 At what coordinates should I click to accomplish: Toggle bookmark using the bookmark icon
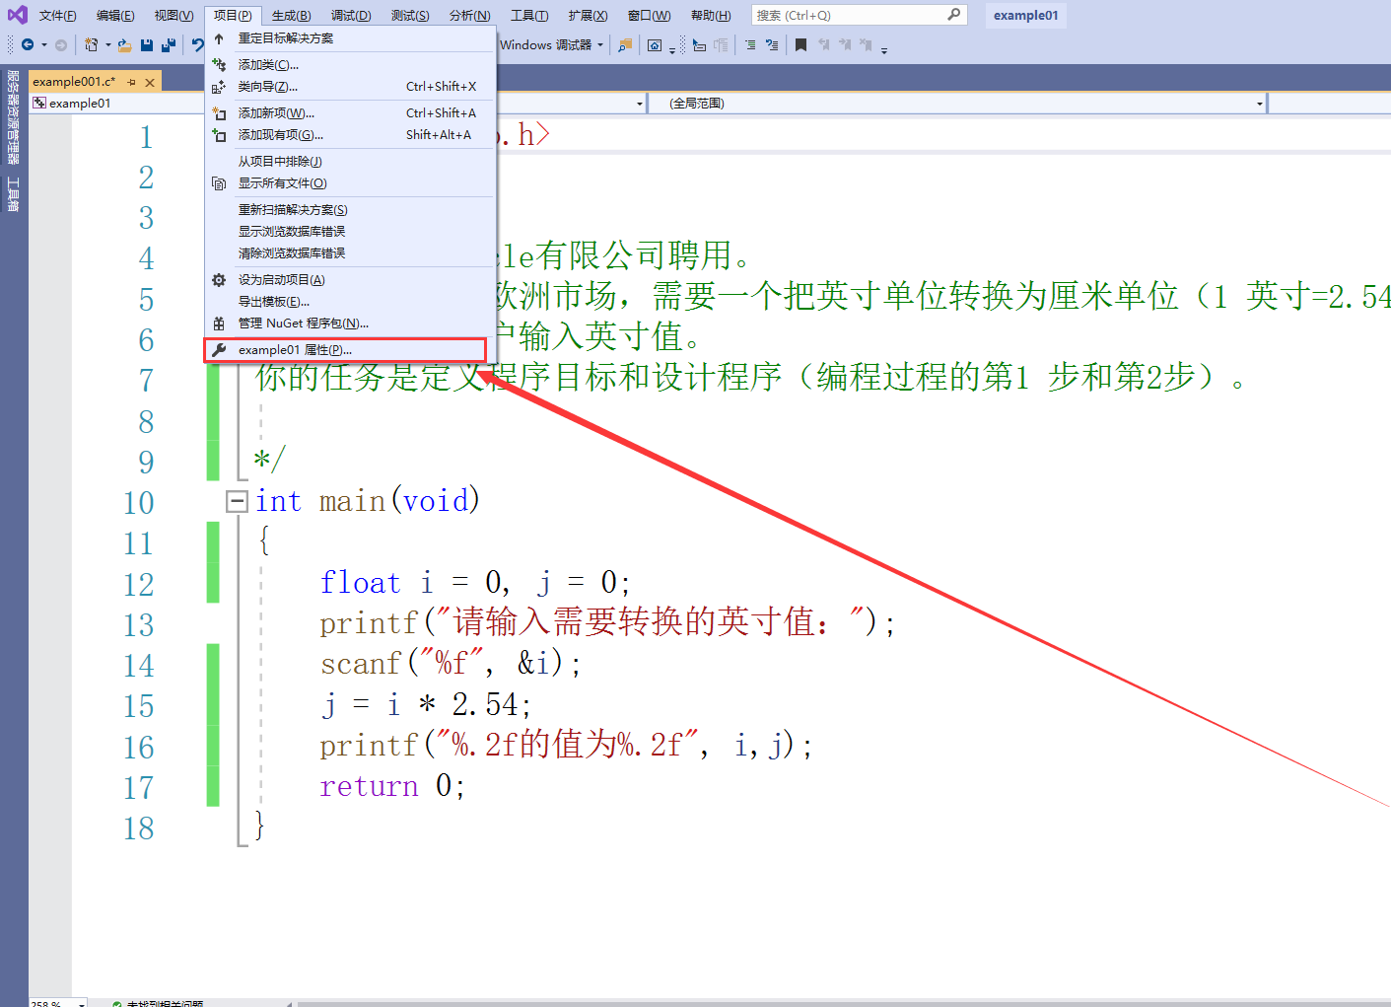point(800,45)
